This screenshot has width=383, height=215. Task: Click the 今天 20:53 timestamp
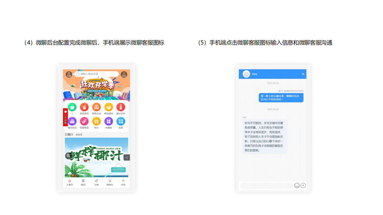pos(273,83)
